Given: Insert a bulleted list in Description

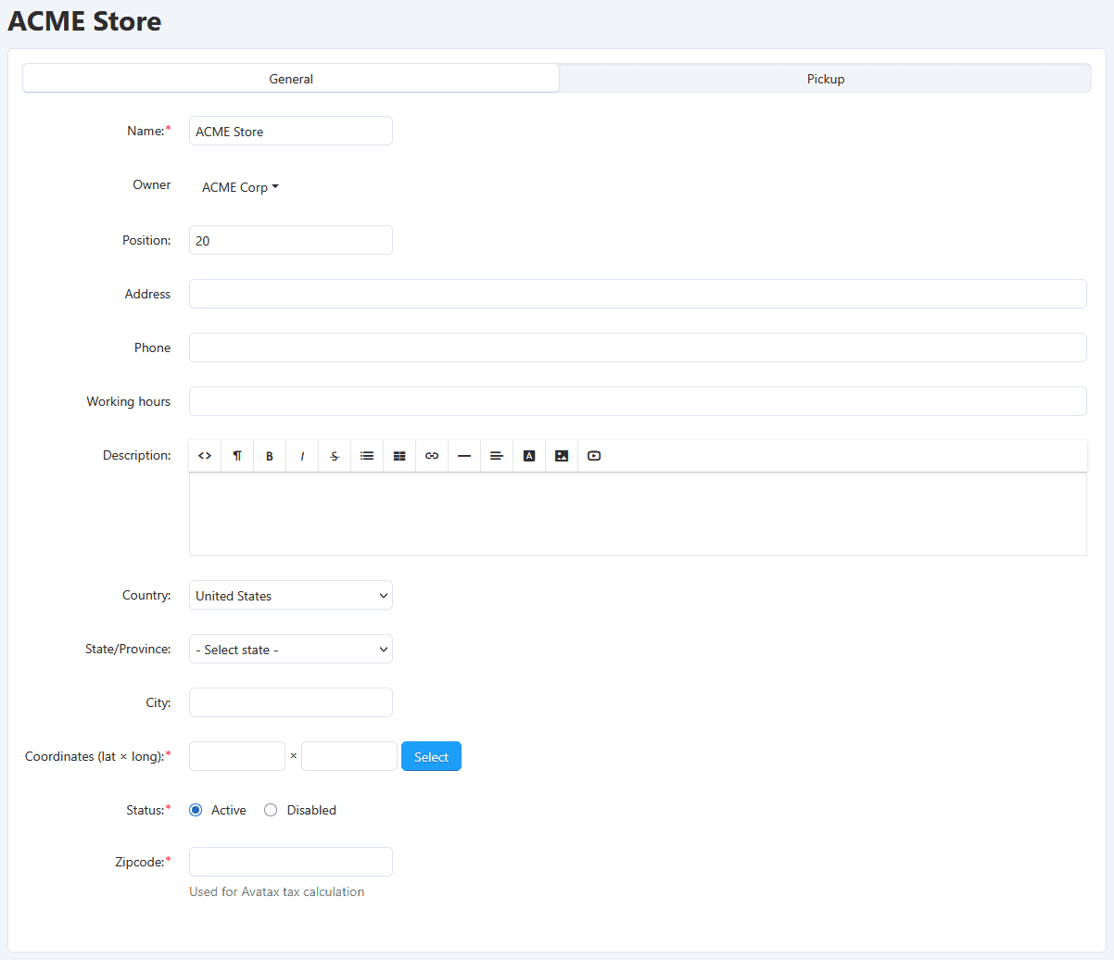Looking at the screenshot, I should coord(367,456).
